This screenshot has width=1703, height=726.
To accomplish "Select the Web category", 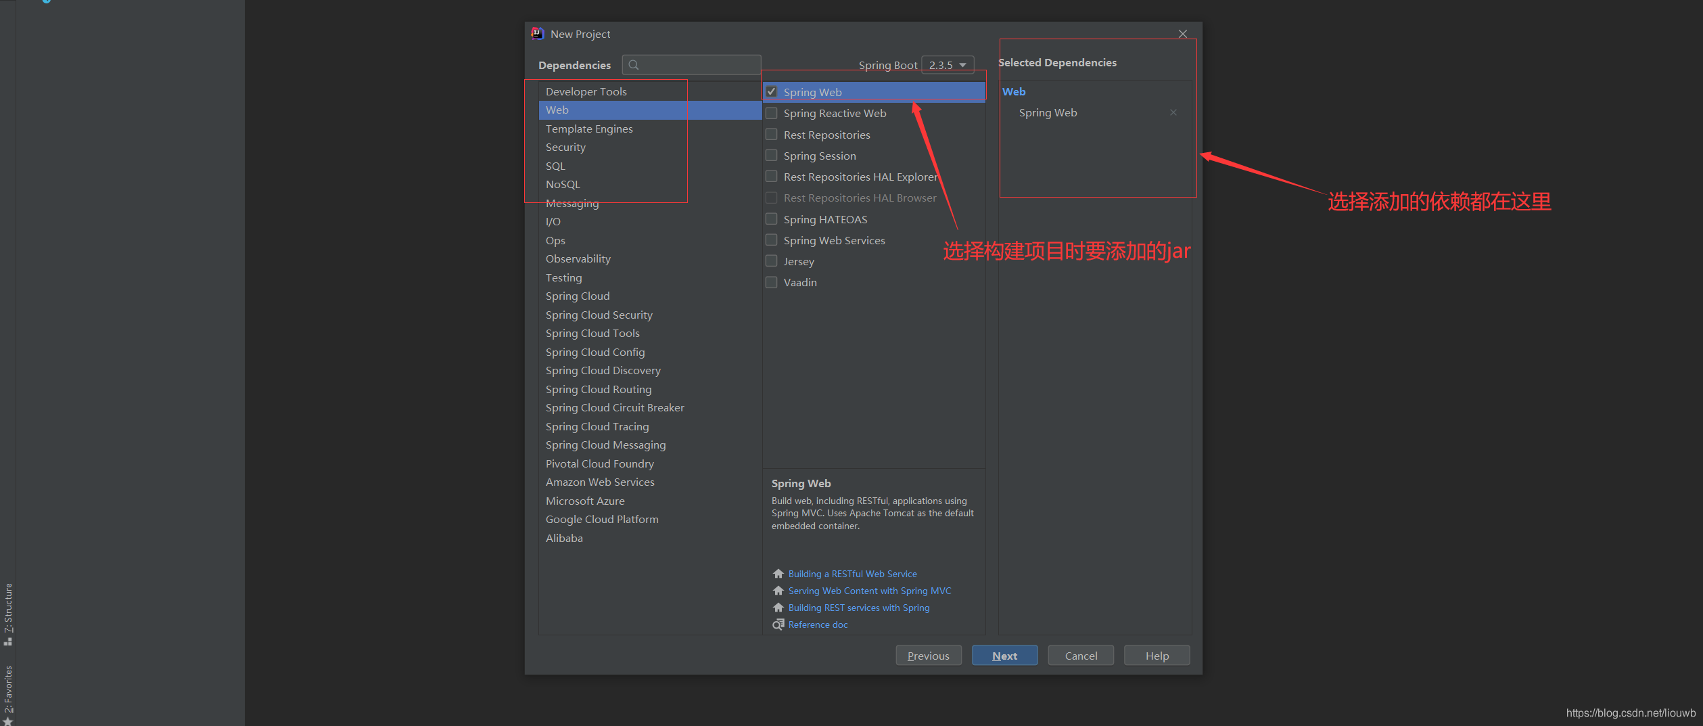I will pyautogui.click(x=650, y=110).
